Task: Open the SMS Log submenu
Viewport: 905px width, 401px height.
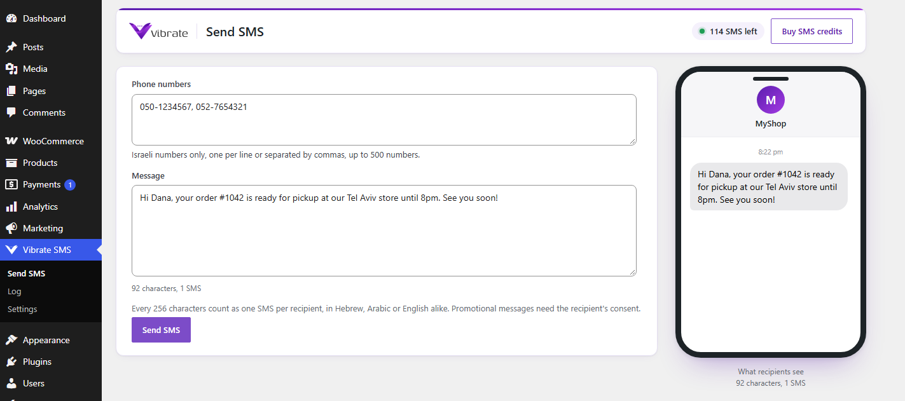Action: click(x=15, y=291)
